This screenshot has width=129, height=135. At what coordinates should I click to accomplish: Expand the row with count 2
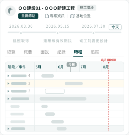tap(8, 91)
